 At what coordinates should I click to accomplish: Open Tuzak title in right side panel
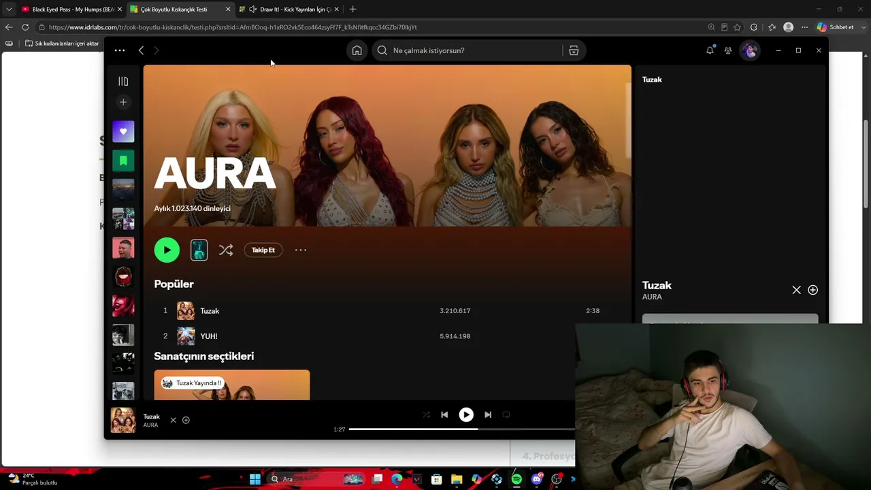point(657,285)
